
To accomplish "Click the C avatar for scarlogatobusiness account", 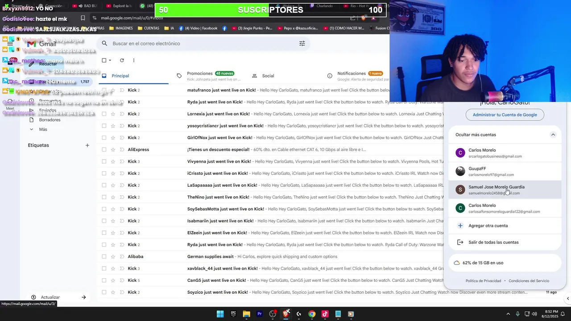I will coord(460,153).
